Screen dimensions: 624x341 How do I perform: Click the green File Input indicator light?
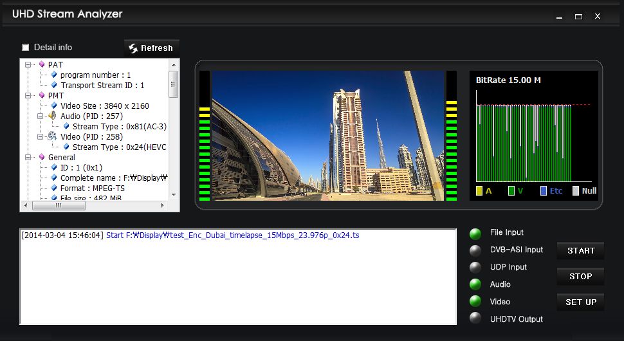click(x=475, y=234)
